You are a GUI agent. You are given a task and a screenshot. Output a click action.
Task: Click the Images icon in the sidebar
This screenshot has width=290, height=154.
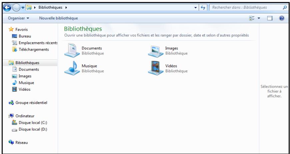[14, 76]
